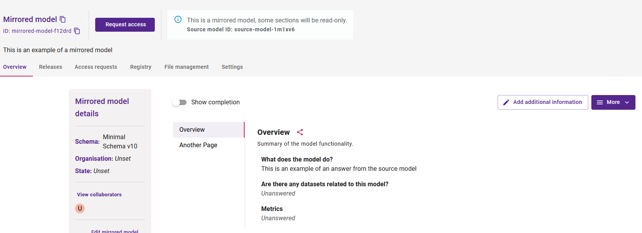Screen dimensions: 642x233
Task: Click the Request access button
Action: click(x=125, y=25)
